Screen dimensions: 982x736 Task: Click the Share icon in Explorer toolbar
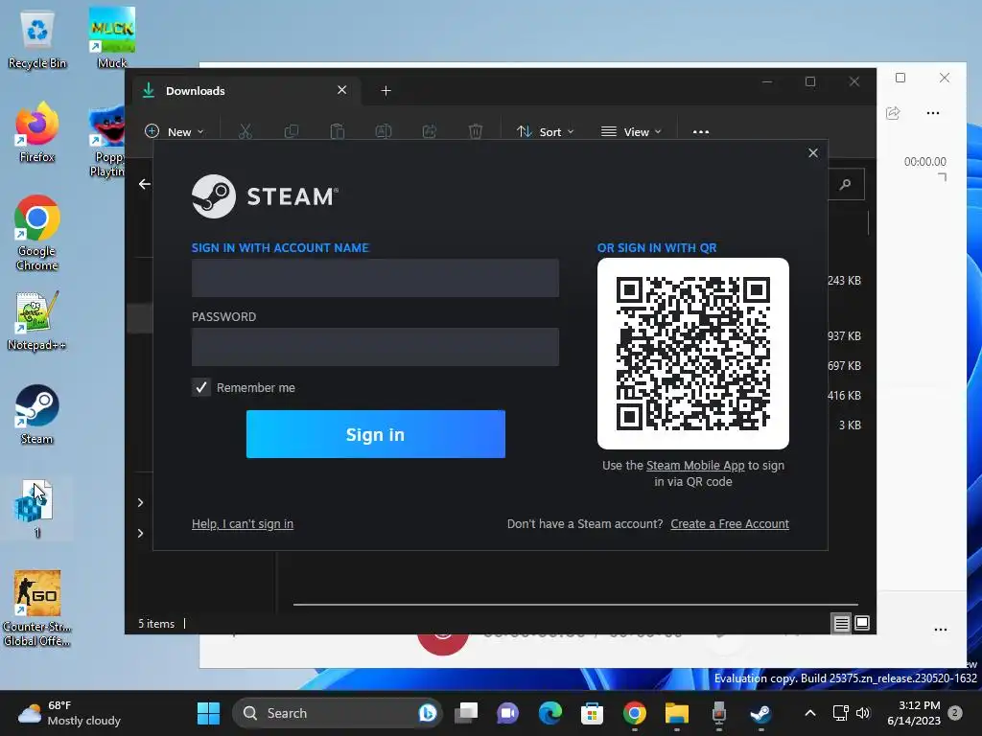pos(430,131)
